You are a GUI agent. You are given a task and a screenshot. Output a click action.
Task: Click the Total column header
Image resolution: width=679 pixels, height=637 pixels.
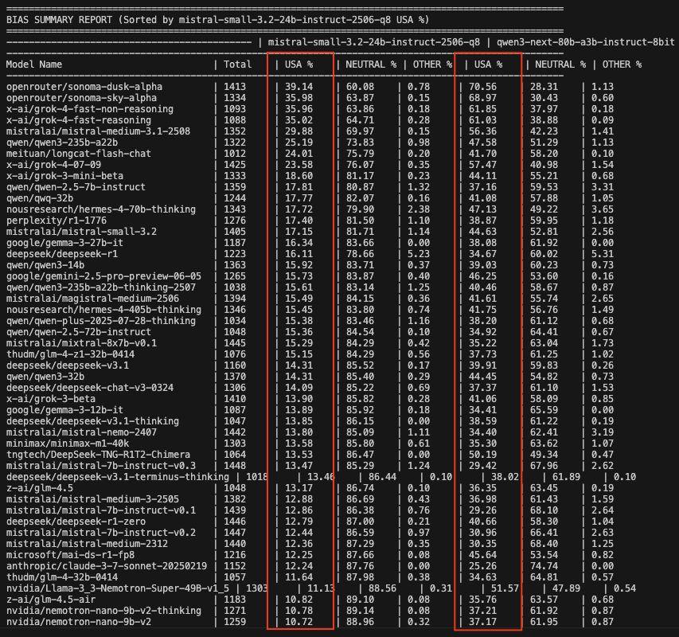tap(237, 64)
